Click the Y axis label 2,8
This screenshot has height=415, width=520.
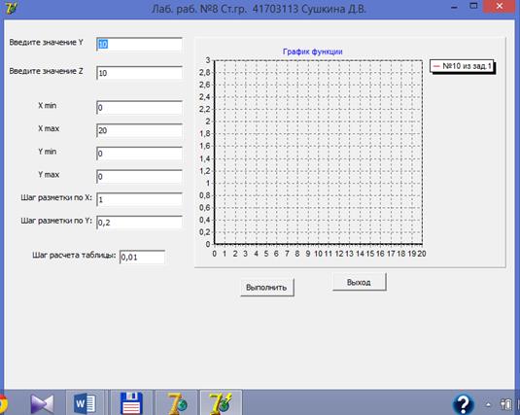pos(205,72)
